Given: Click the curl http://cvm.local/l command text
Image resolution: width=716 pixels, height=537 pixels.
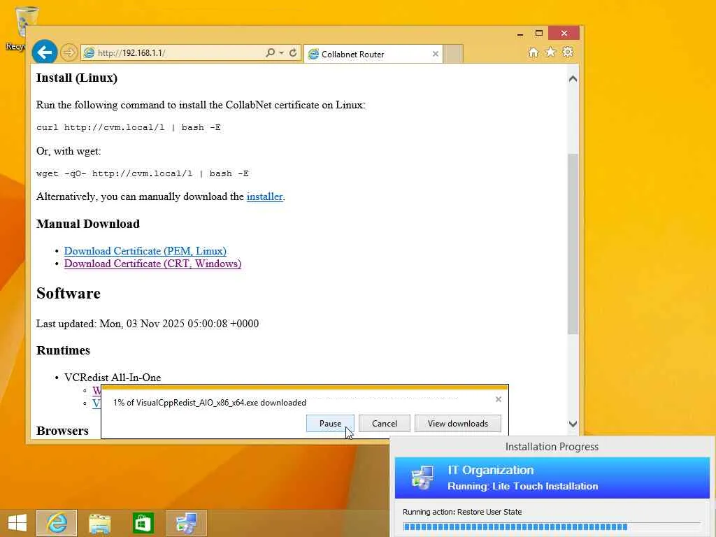Looking at the screenshot, I should point(129,127).
